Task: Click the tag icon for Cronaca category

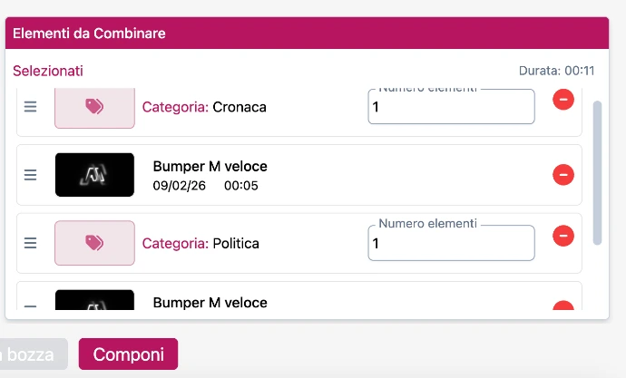Action: (94, 107)
